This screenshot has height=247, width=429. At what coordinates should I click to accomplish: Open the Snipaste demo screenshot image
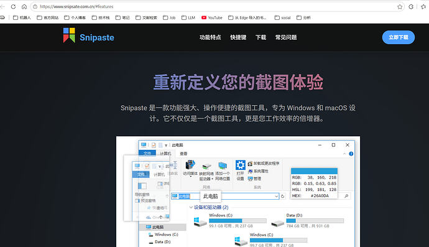[x=238, y=192]
